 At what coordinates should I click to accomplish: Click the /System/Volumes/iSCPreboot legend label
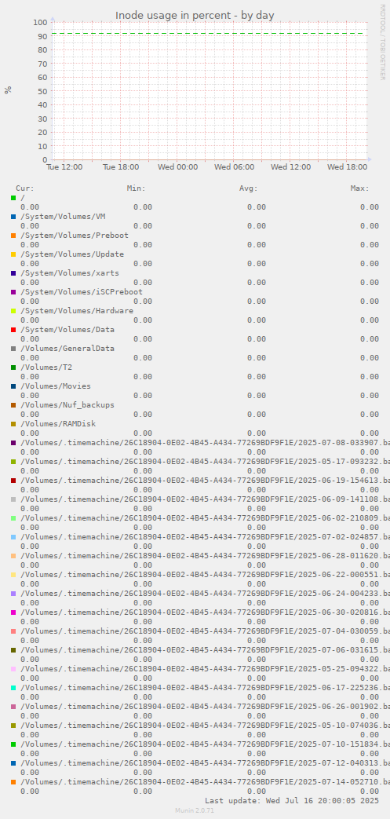click(82, 292)
